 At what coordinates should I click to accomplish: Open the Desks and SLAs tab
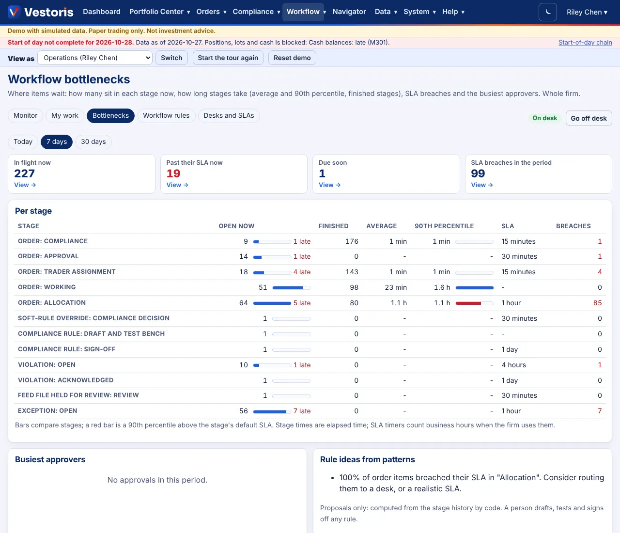[229, 115]
